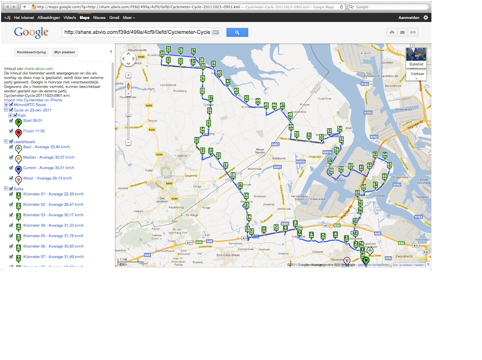
Task: Expand the Path tree node
Action: coord(10,116)
